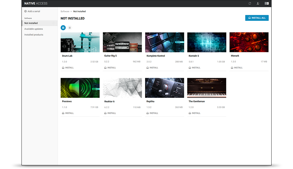Viewport: 293px width, 169px height.
Task: Install The Gentleman
Action: pyautogui.click(x=194, y=113)
